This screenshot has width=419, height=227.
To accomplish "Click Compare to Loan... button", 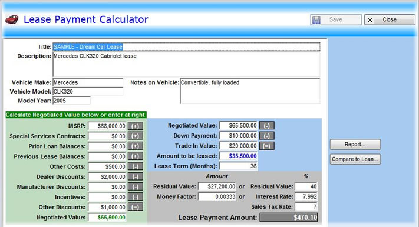I will point(355,159).
